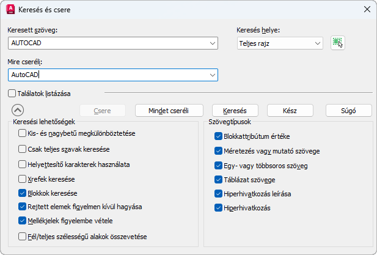Close the Keresés és csere dialog

tap(367, 9)
